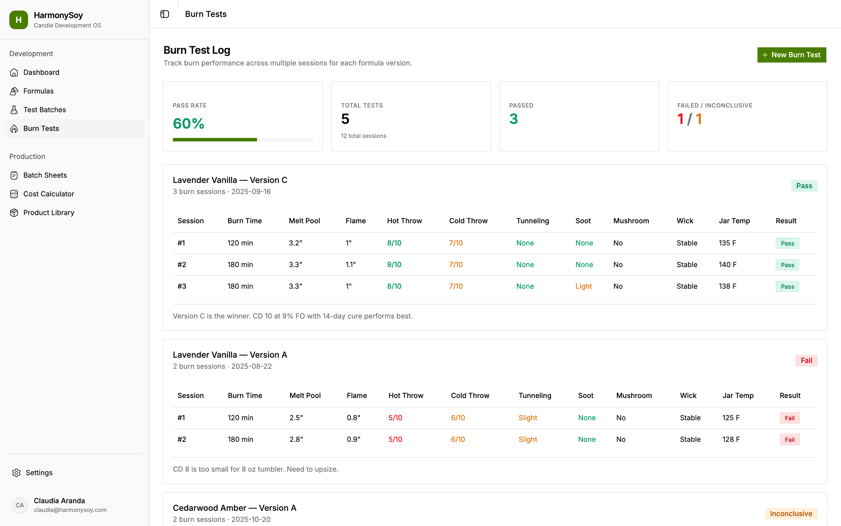Click the Batch Sheets icon
Image resolution: width=841 pixels, height=526 pixels.
pyautogui.click(x=14, y=175)
